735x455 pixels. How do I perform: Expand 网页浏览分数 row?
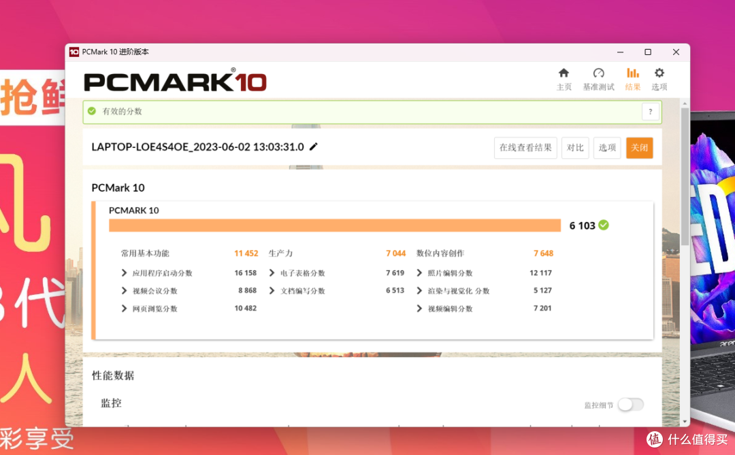(x=125, y=308)
